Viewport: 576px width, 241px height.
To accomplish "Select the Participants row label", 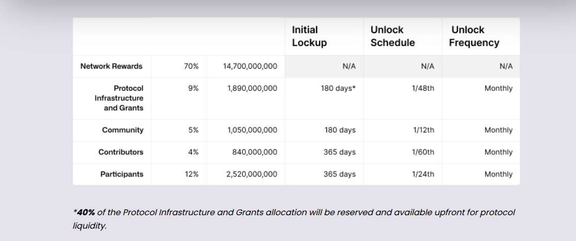I will [x=122, y=174].
